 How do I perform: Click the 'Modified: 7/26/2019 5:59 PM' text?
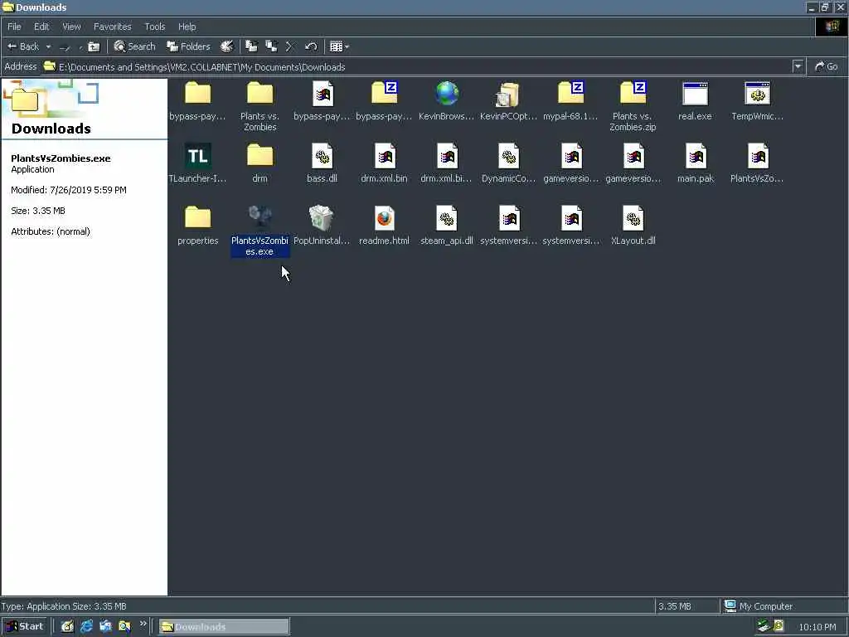coord(69,190)
